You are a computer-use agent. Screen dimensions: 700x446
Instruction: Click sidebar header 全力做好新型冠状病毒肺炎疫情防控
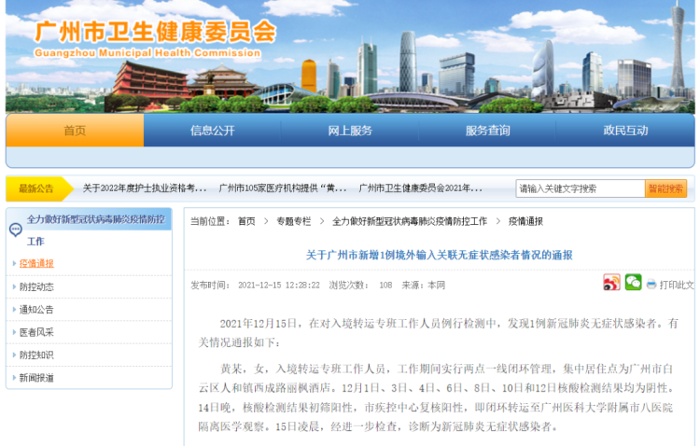[96, 219]
